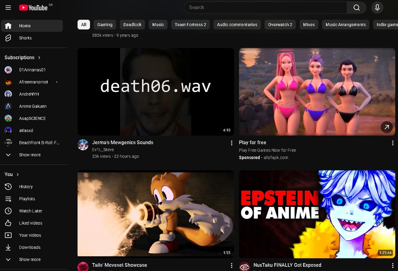Open the Jerma's Mewgenics Sounds video title
Viewport: 398px width, 271px height.
(x=123, y=143)
